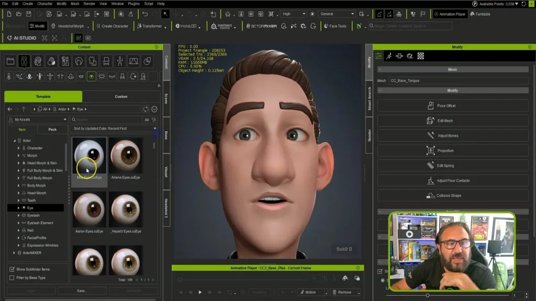Toggle the Animation Player button

point(450,14)
